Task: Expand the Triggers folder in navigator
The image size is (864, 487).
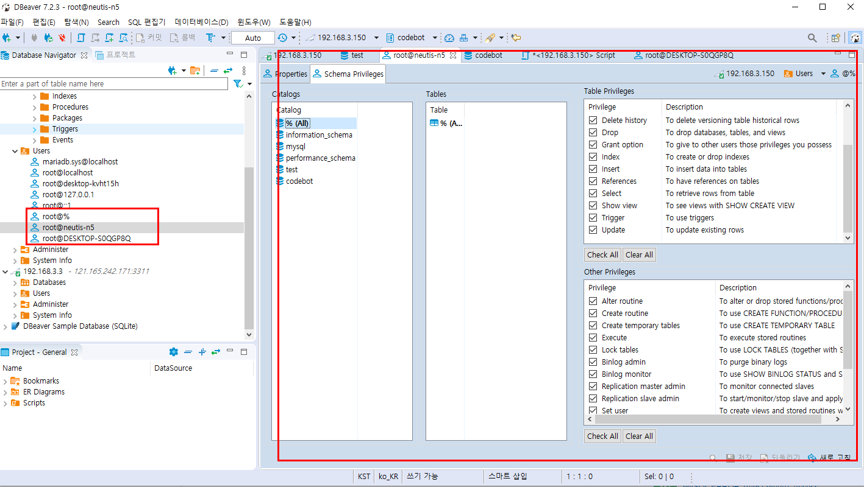Action: 35,129
